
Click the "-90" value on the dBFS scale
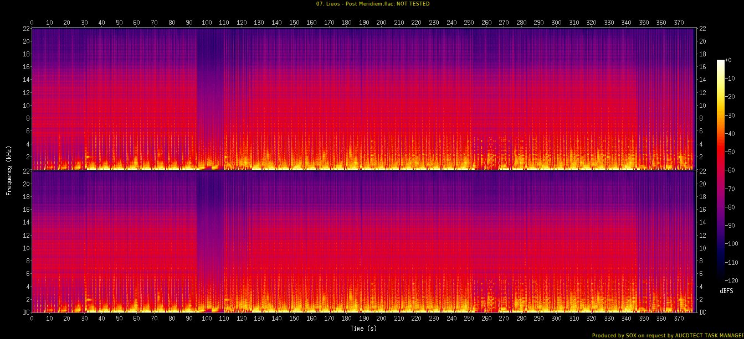pyautogui.click(x=731, y=225)
